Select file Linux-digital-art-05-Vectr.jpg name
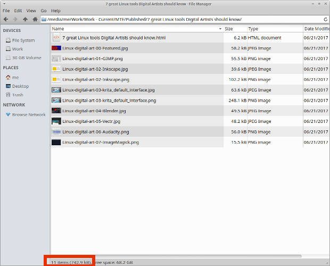330x266 pixels. (92, 121)
